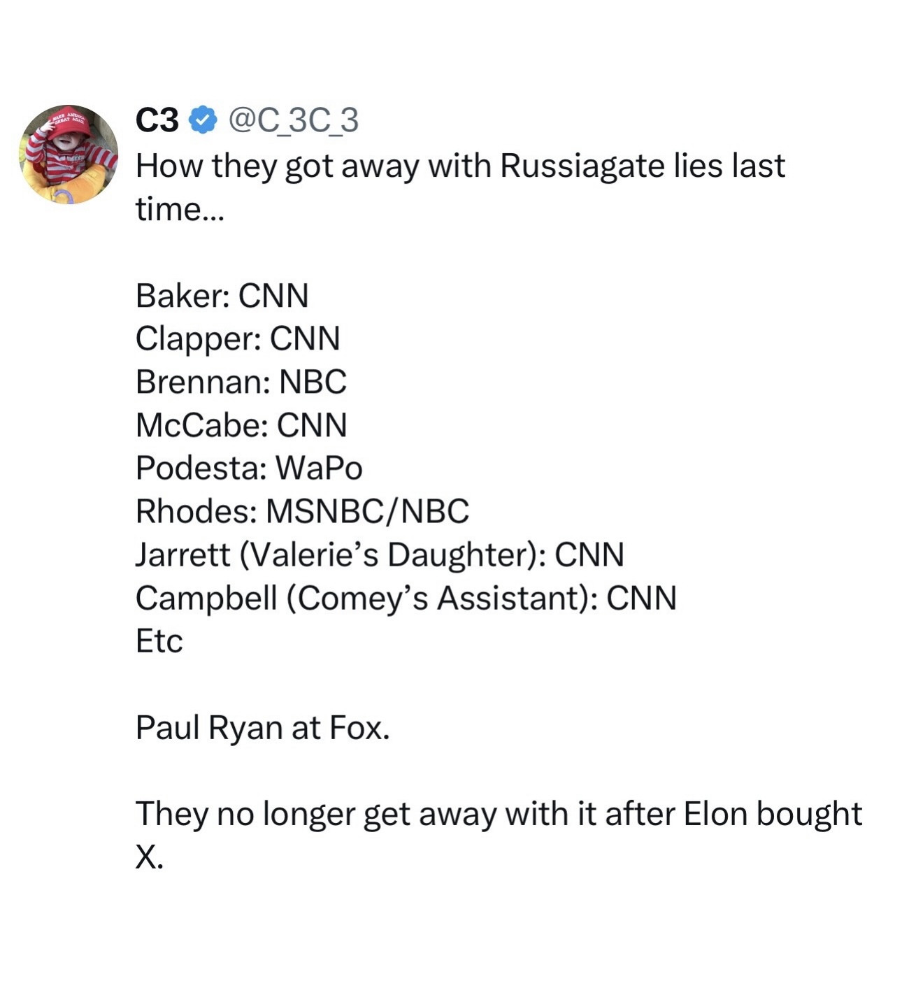Open the @C_3C_3 handle link

coord(294,120)
